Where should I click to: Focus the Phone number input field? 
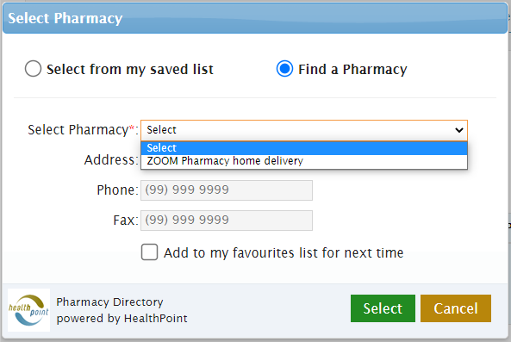click(x=227, y=190)
